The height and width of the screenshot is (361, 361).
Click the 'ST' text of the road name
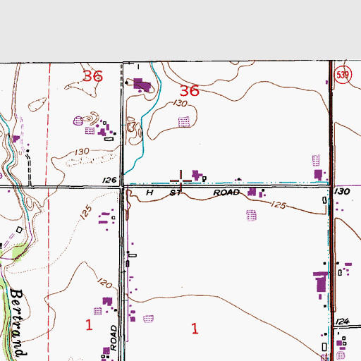click(176, 193)
